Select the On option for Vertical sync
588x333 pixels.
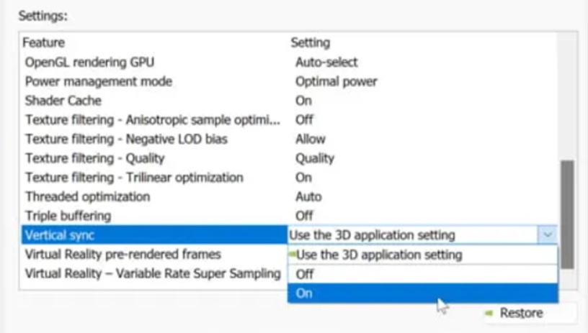click(x=422, y=293)
